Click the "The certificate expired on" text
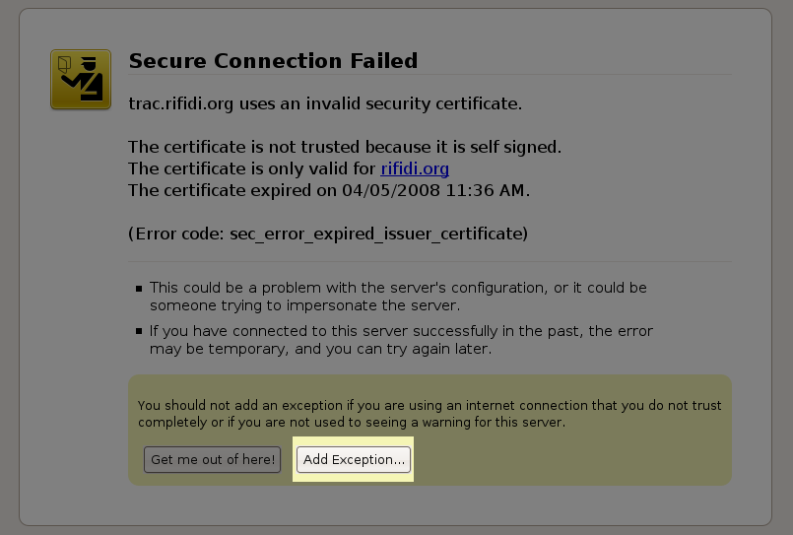The width and height of the screenshot is (793, 535). point(231,190)
